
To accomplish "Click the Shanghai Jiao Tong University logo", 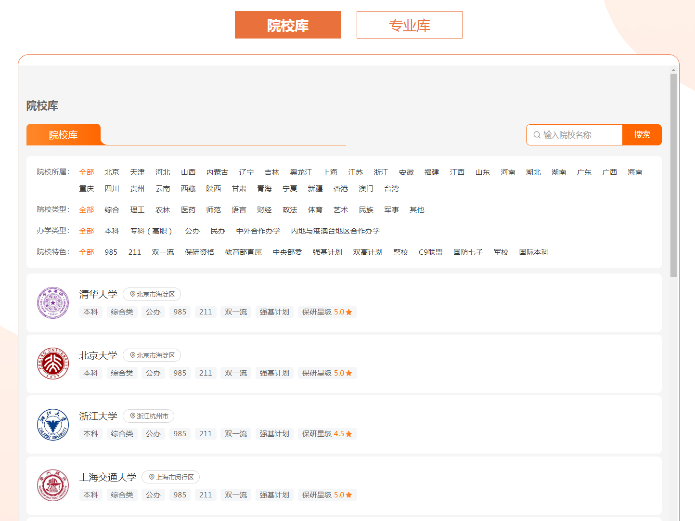I will pyautogui.click(x=53, y=485).
